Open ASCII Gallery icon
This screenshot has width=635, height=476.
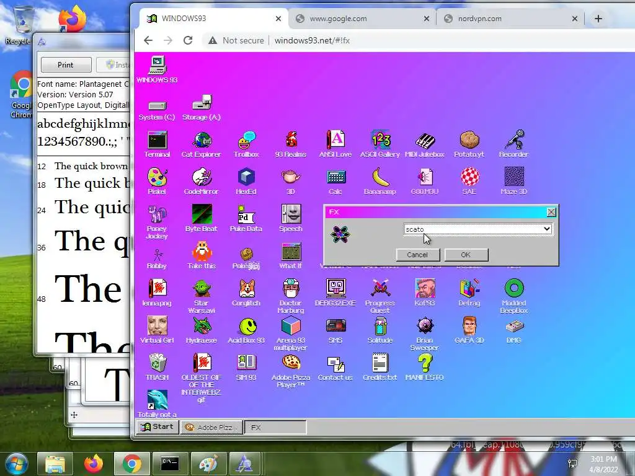[380, 144]
